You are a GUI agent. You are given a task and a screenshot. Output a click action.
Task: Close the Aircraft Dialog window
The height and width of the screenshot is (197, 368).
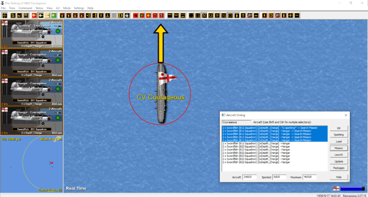(x=346, y=115)
